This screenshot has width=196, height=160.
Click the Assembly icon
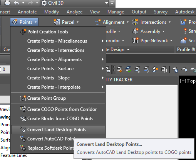point(136,31)
